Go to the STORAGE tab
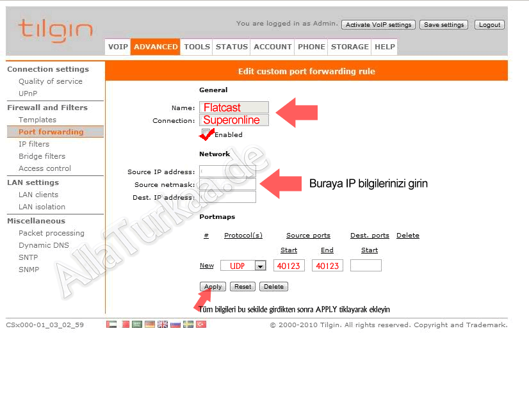The height and width of the screenshot is (395, 529). pos(350,47)
